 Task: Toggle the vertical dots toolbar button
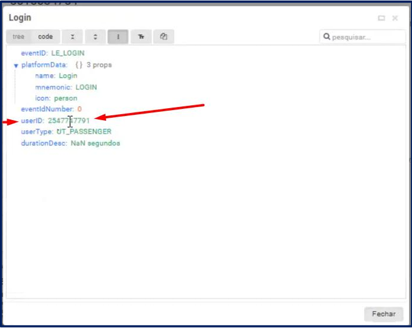(x=118, y=37)
